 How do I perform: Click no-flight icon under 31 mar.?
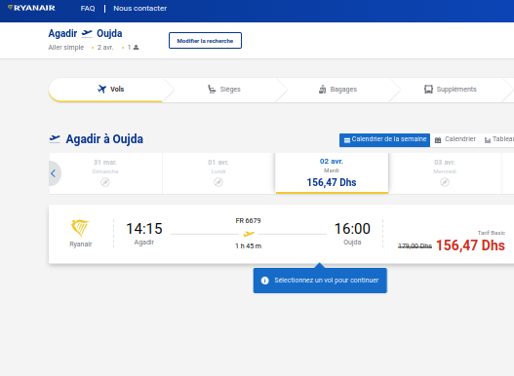[x=105, y=182]
